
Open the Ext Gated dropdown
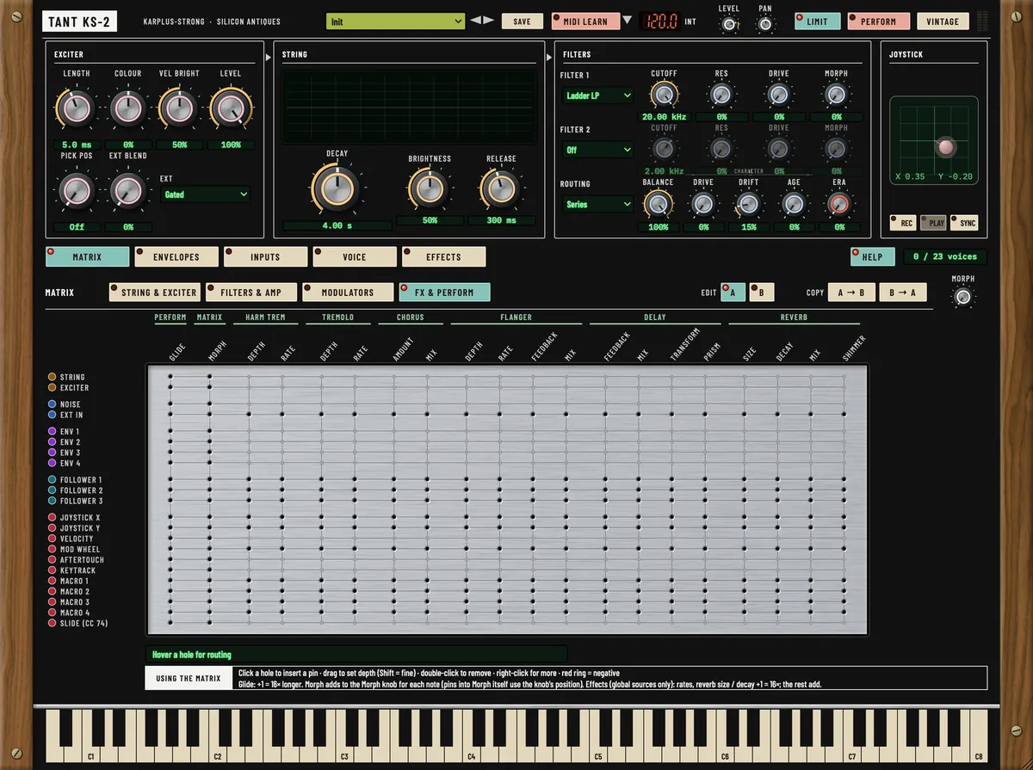tap(206, 194)
